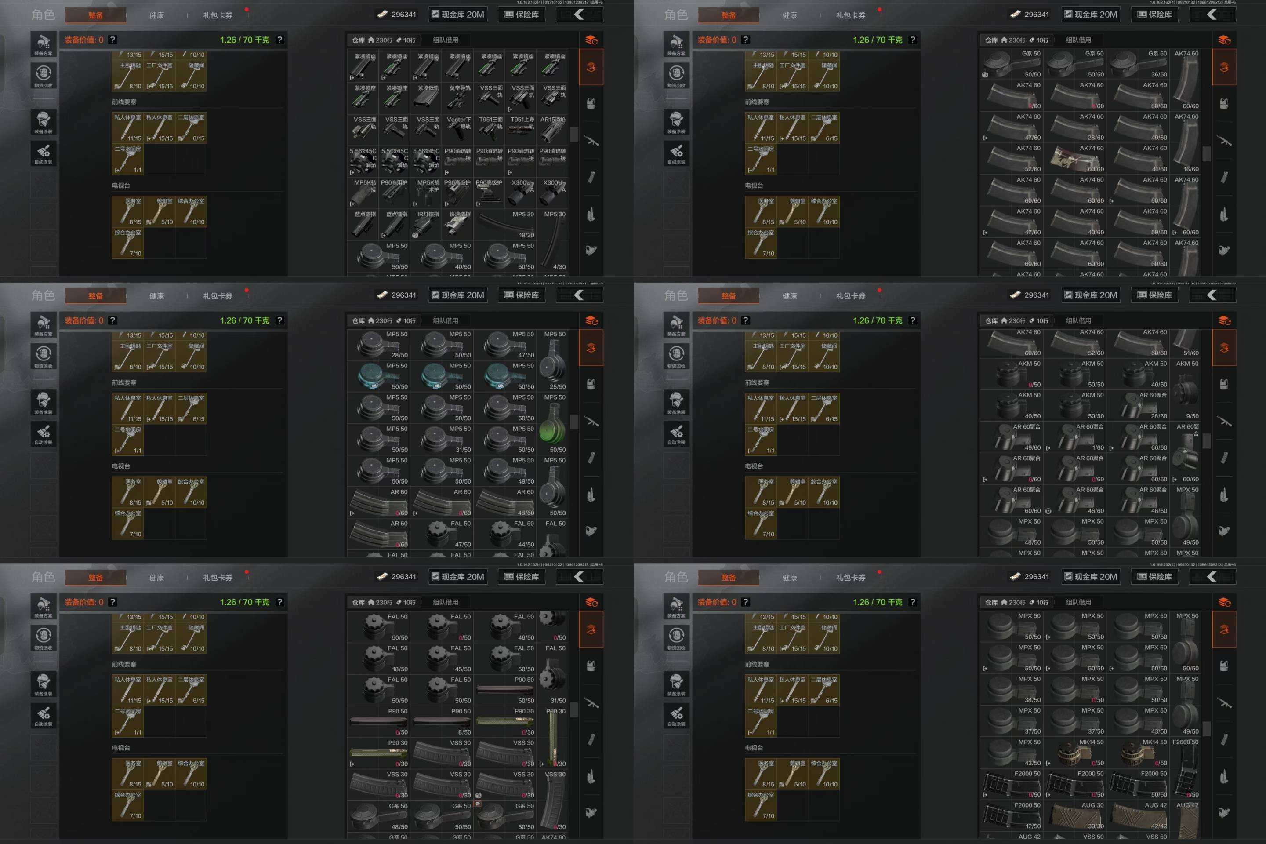Select FAL 50 drum showing 18/50
The height and width of the screenshot is (844, 1266).
[378, 658]
